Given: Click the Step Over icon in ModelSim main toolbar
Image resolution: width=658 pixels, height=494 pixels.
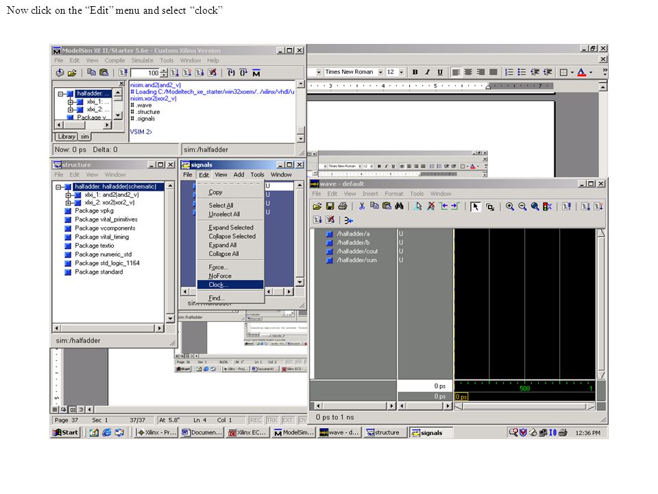Looking at the screenshot, I should pos(243,73).
